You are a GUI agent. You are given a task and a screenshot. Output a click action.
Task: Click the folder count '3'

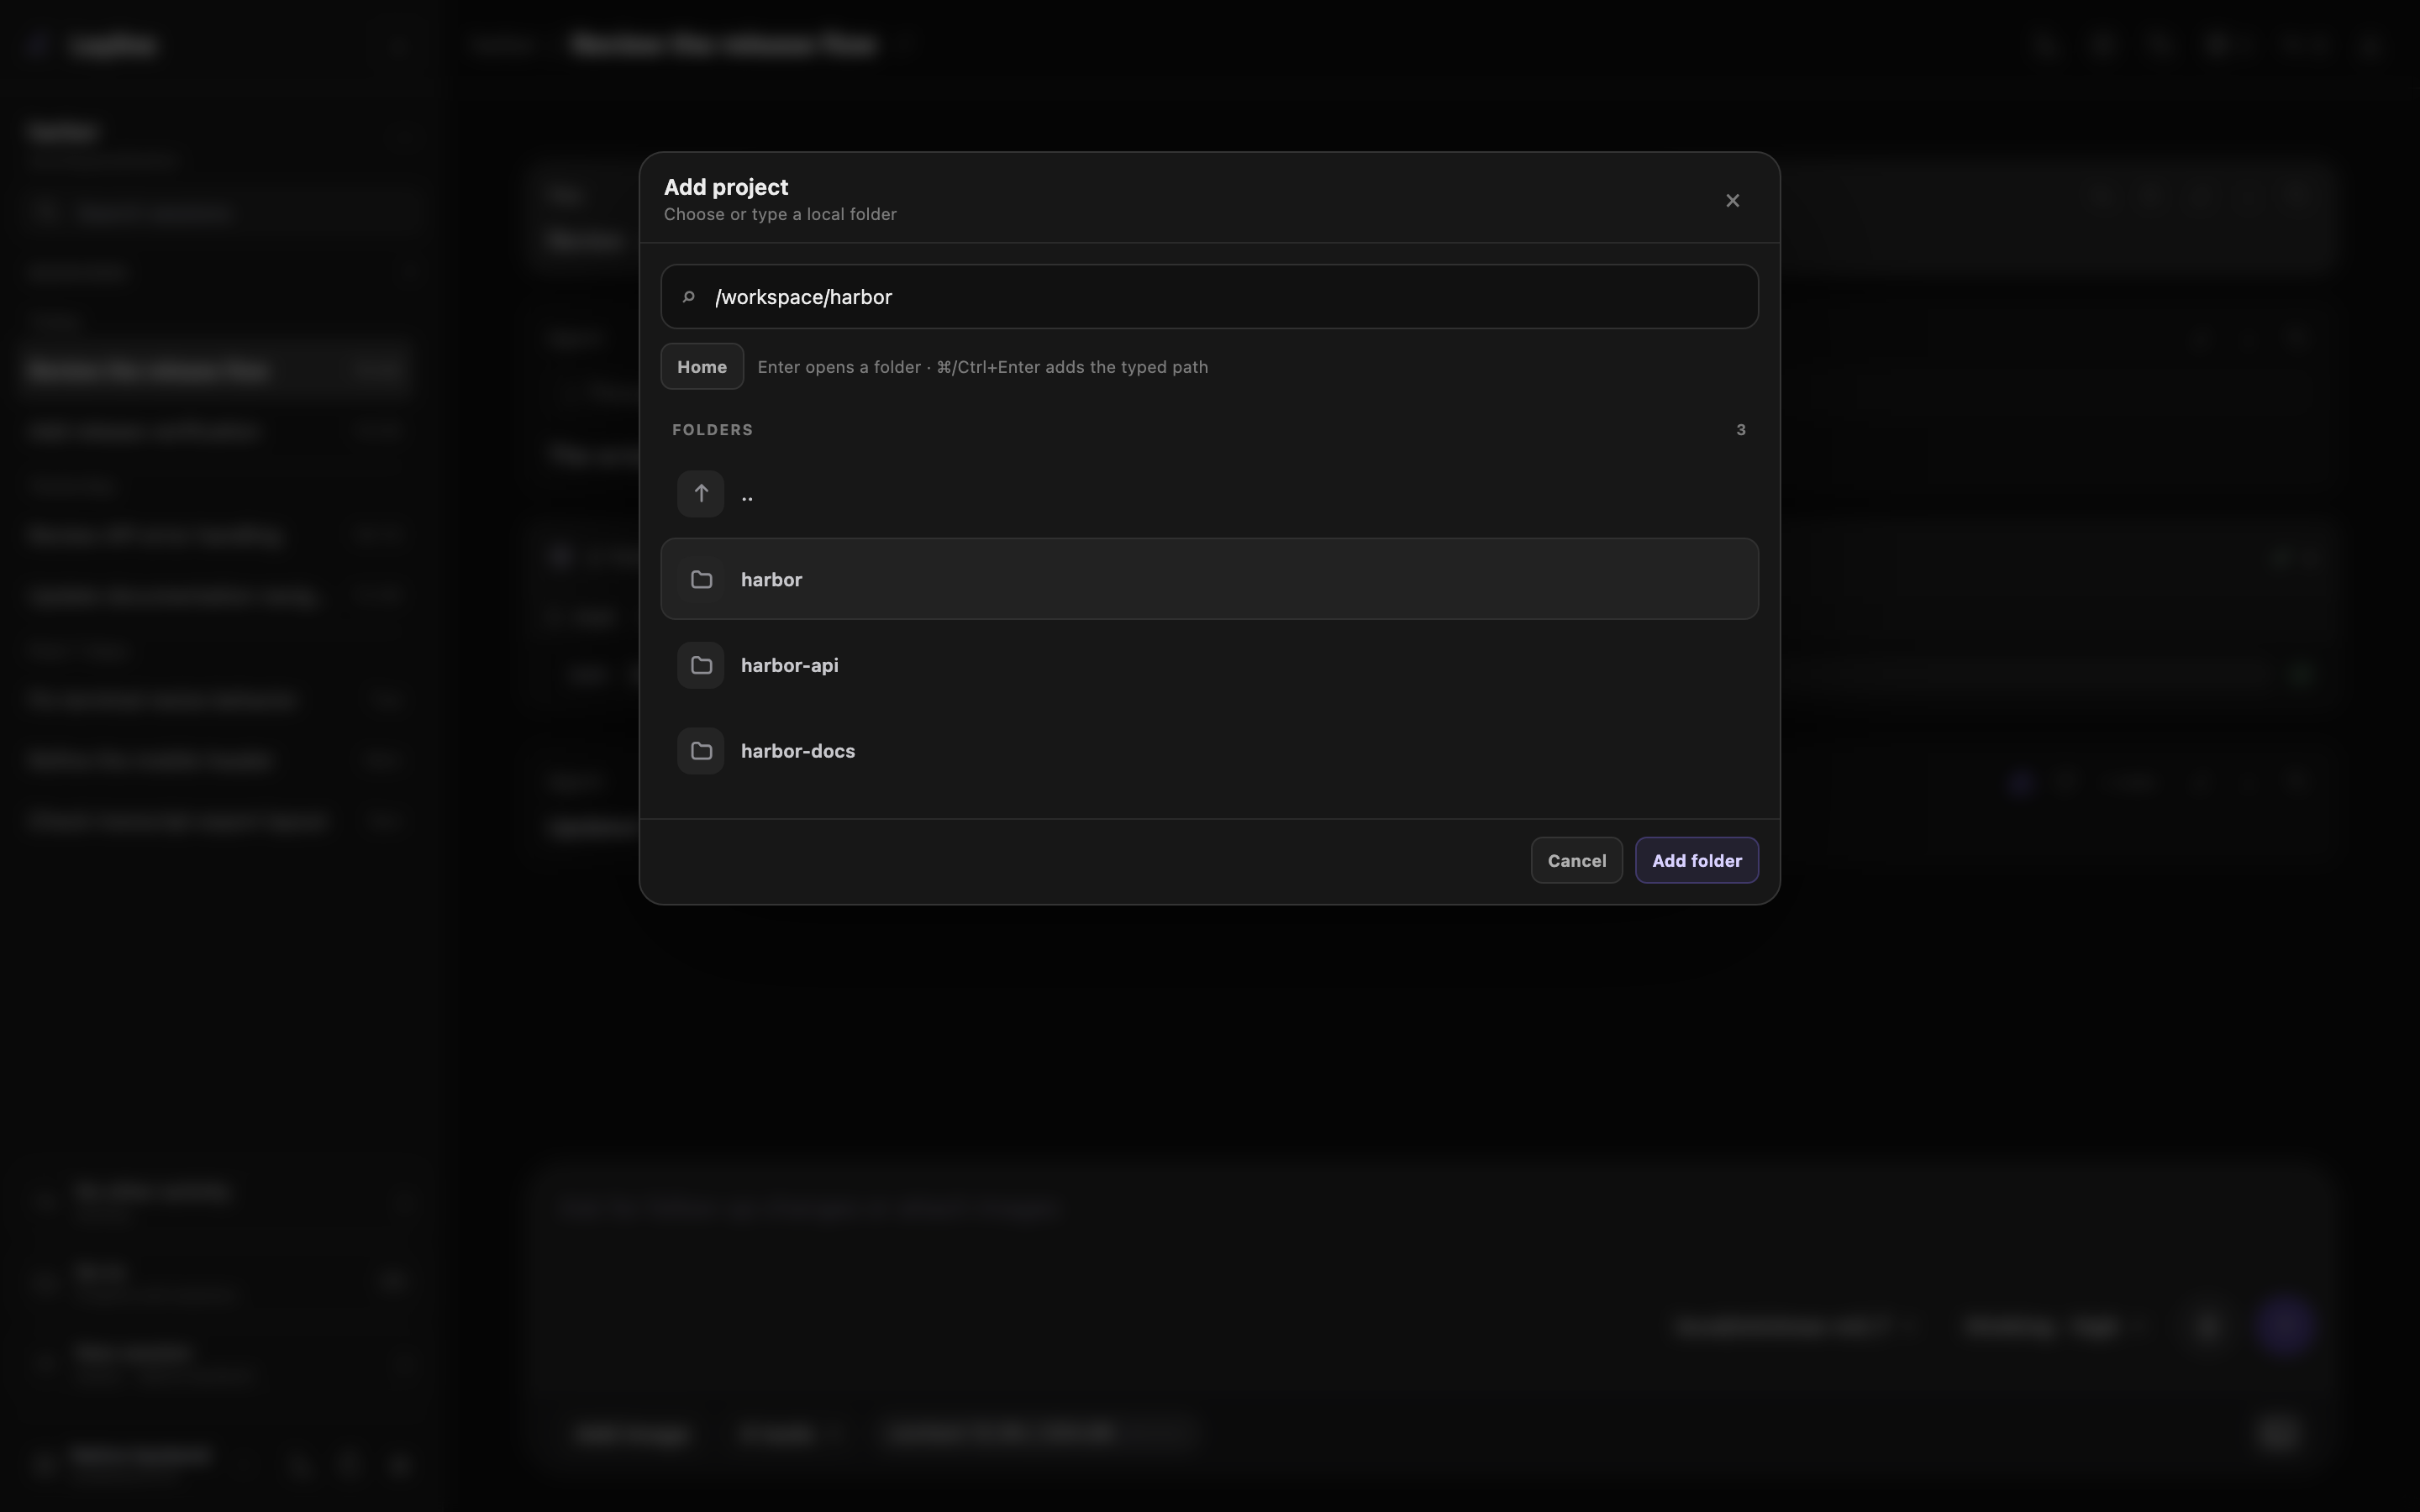pos(1741,430)
